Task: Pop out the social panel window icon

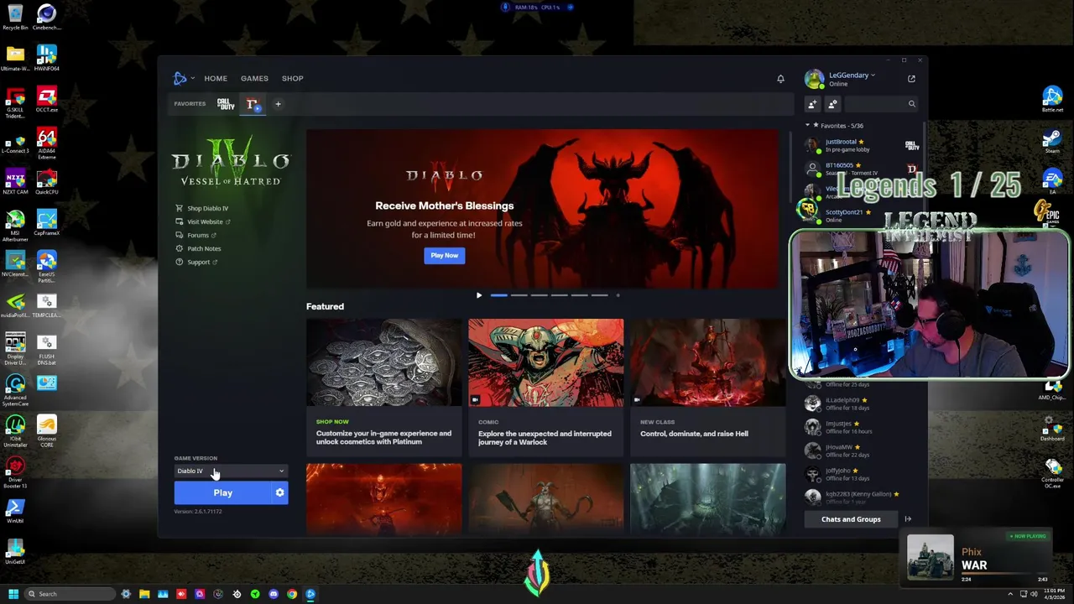Action: coord(911,79)
